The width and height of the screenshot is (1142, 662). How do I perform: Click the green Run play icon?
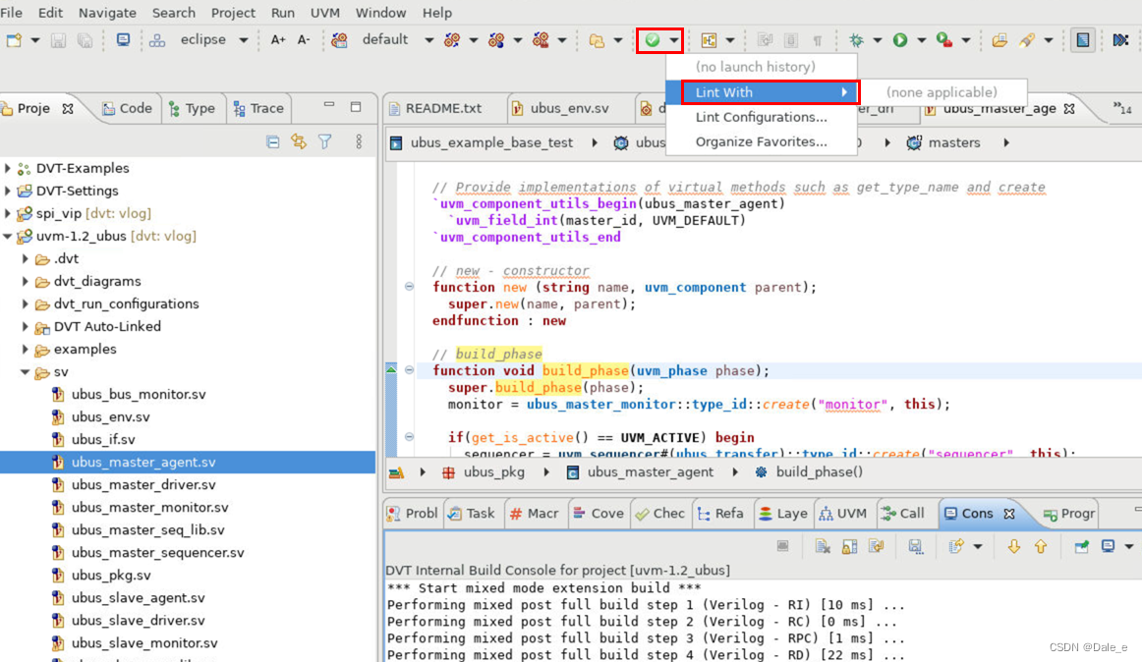tap(900, 40)
